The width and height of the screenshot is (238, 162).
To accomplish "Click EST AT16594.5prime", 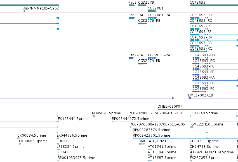I will [x=162, y=152].
